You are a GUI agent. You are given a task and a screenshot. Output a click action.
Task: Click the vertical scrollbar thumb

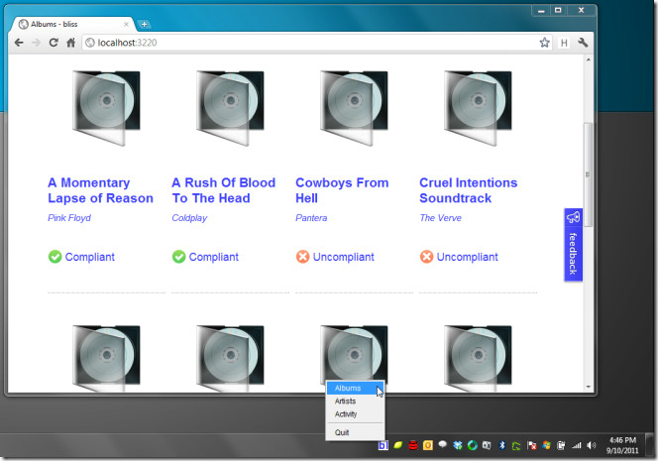coord(589,174)
